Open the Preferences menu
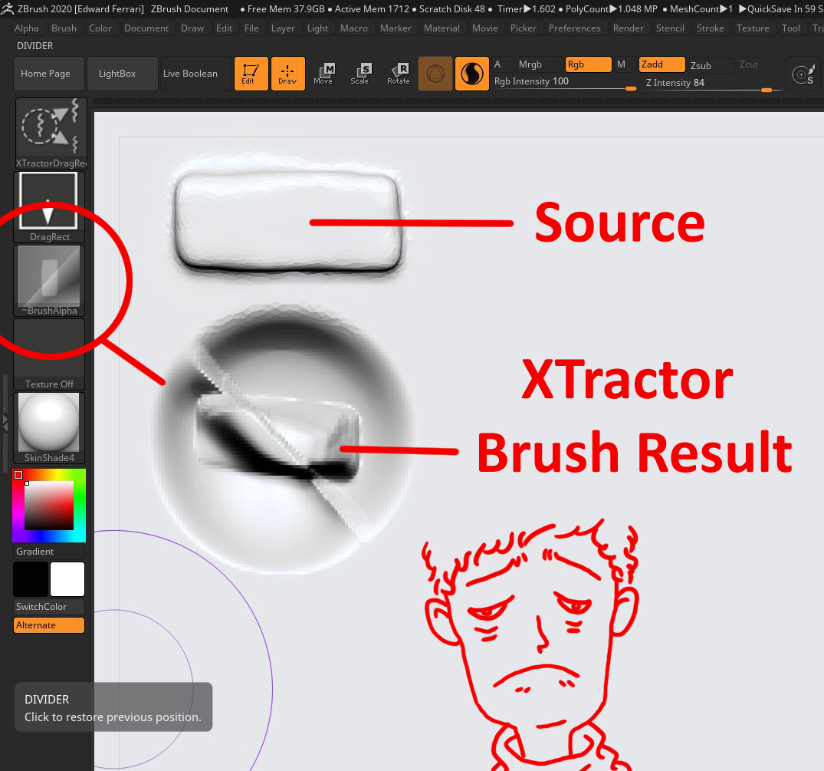This screenshot has height=771, width=824. coord(575,28)
